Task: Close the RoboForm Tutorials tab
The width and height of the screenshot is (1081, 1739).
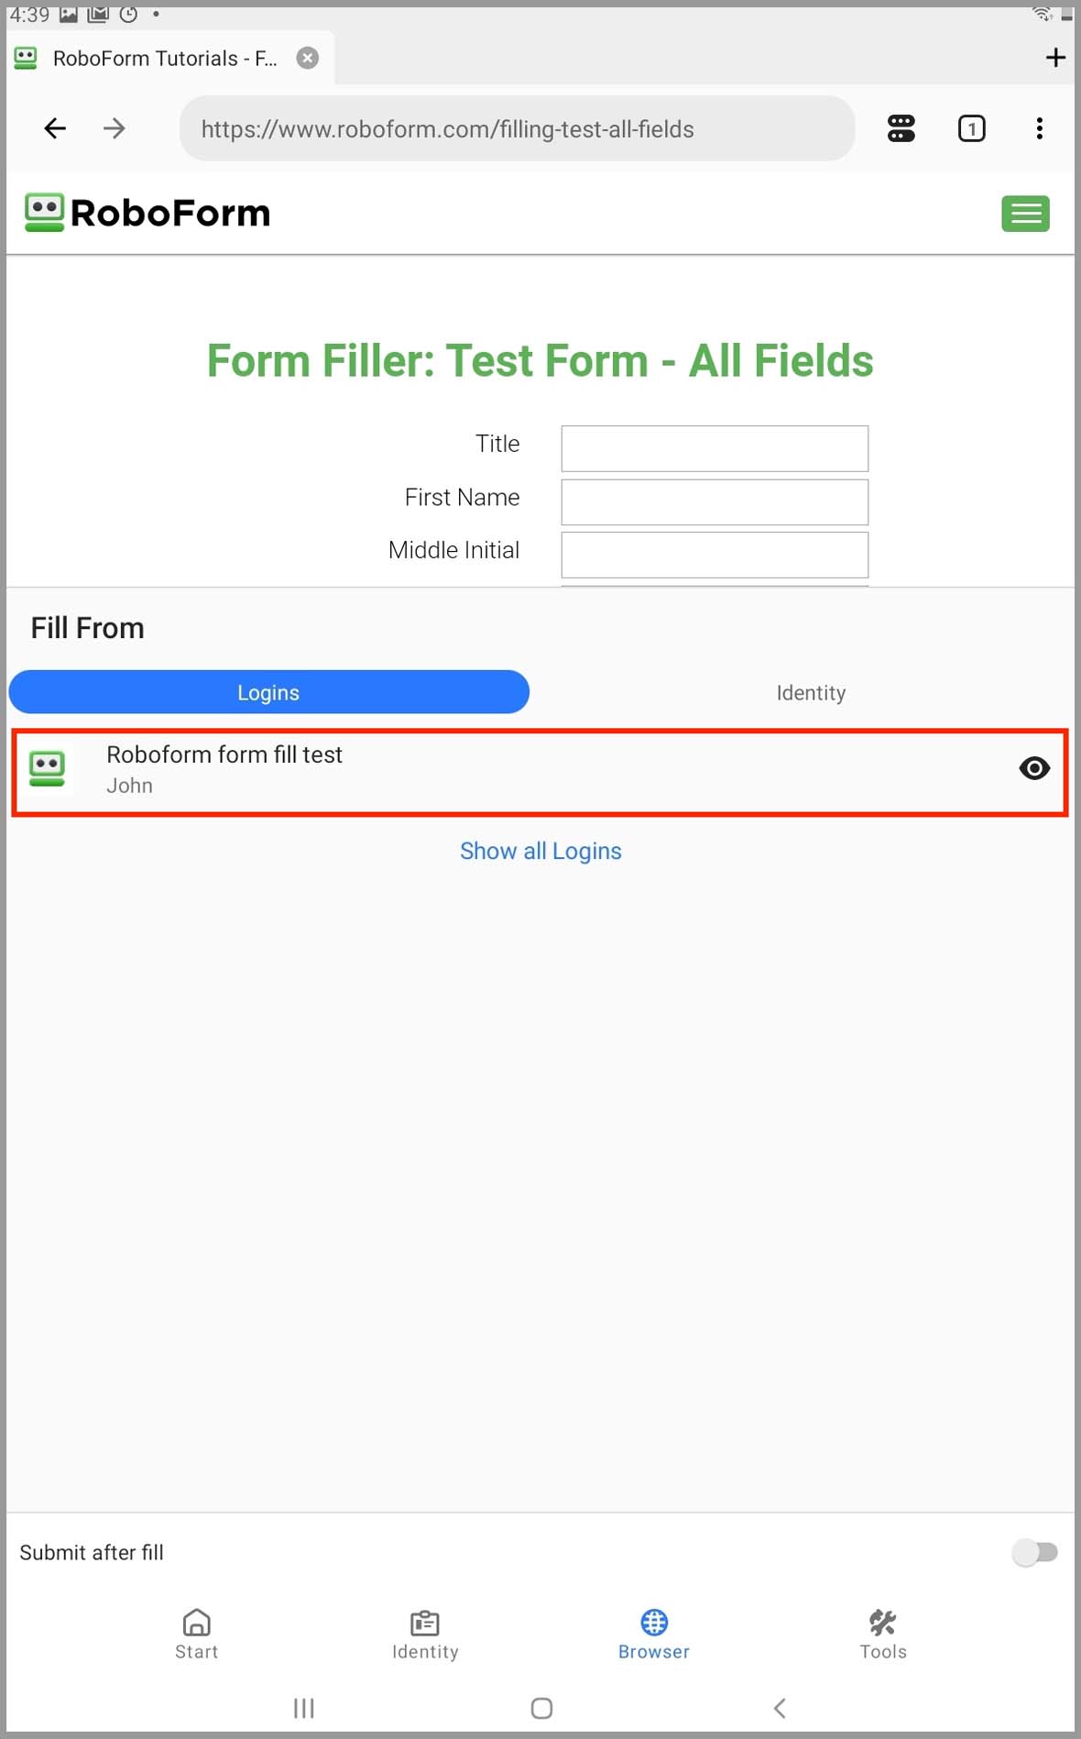Action: (308, 58)
